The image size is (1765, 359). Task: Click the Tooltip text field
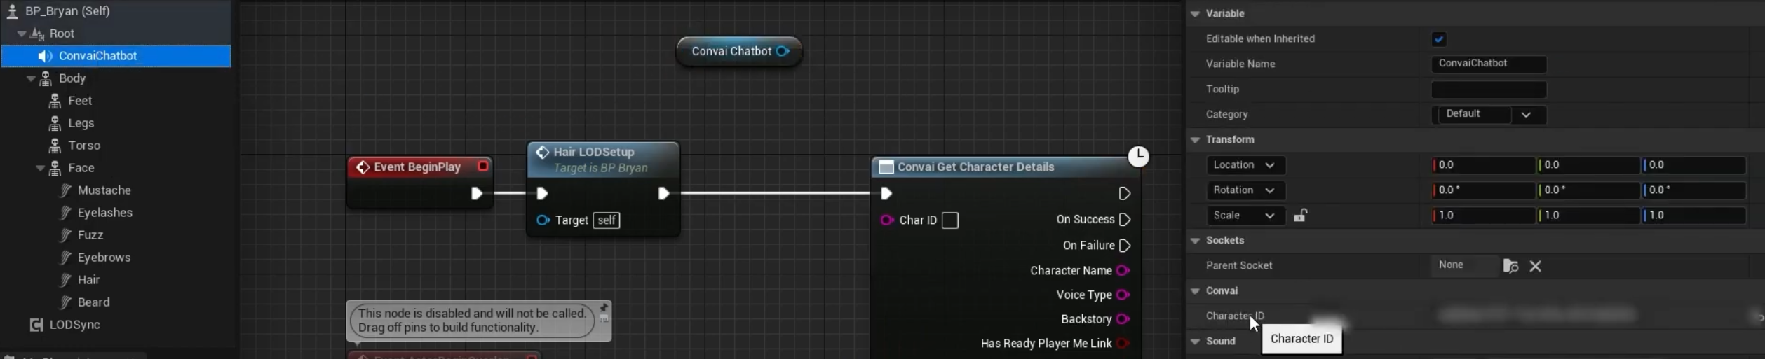pos(1488,90)
